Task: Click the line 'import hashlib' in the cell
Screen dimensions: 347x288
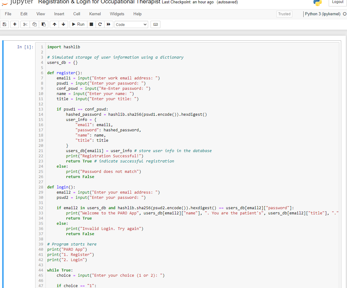Action: tap(64, 47)
